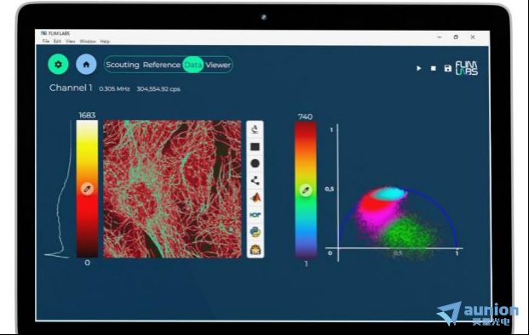Image resolution: width=529 pixels, height=335 pixels.
Task: Switch to the Viewer tab
Action: (x=218, y=65)
